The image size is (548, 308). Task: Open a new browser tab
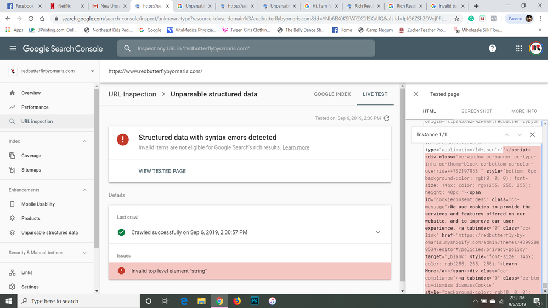click(x=476, y=6)
